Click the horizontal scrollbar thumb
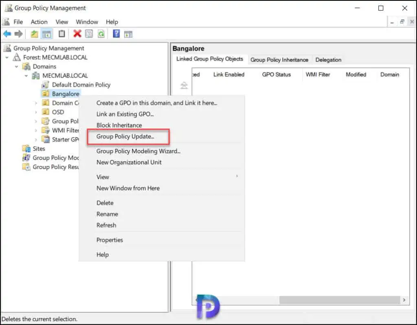 340,300
